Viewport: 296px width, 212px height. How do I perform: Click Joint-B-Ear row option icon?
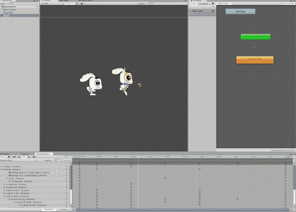(67, 190)
